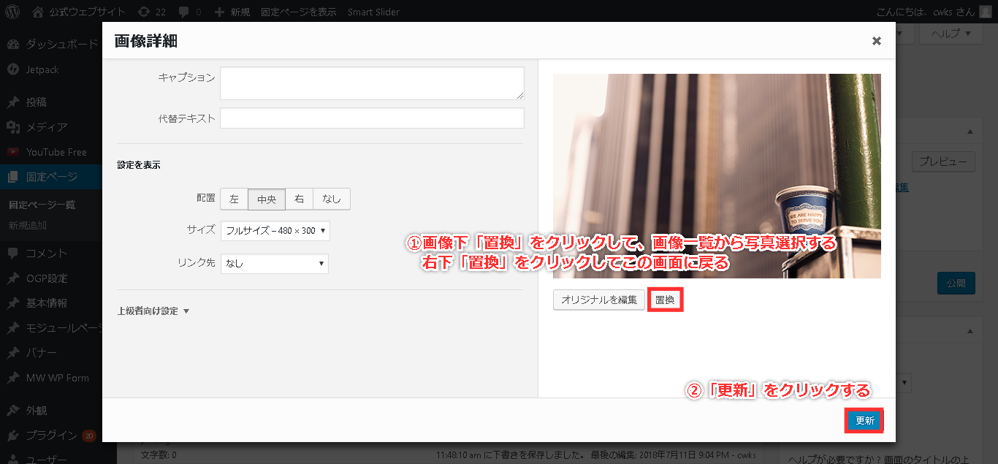998x464 pixels.
Task: Click the plus icon for 新規
Action: pyautogui.click(x=219, y=12)
